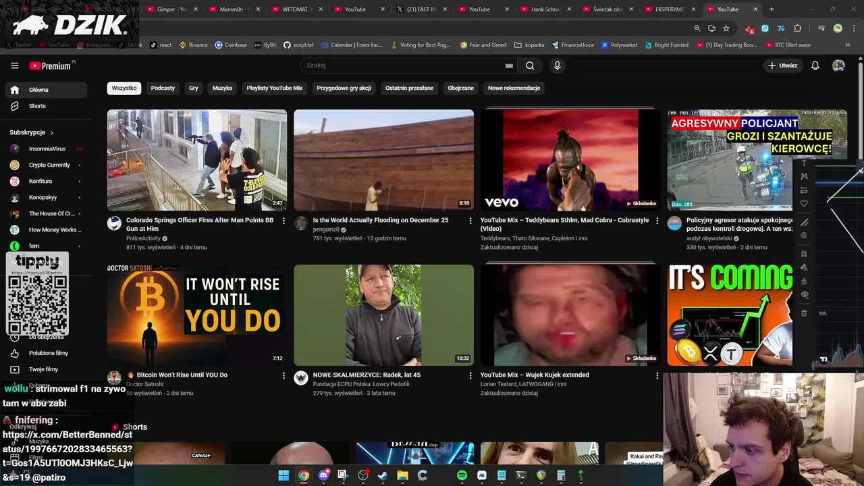
Task: Open Discord from the taskbar
Action: pos(323,475)
